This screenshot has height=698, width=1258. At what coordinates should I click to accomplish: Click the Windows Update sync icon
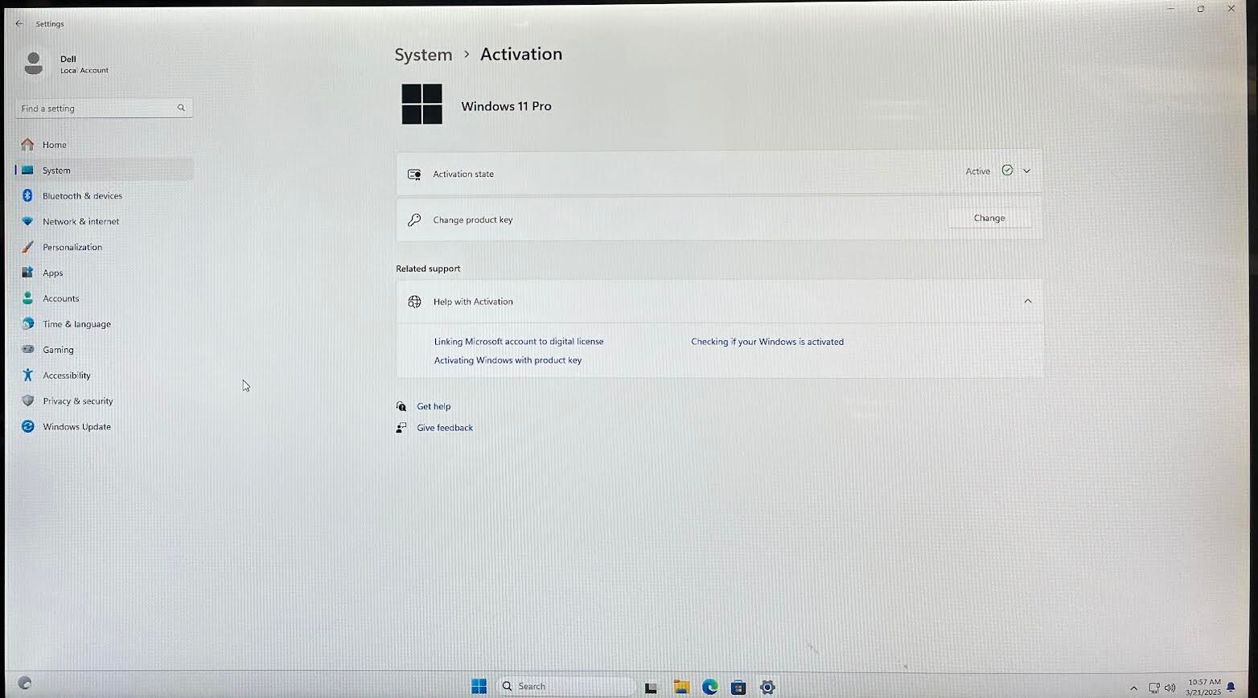(x=27, y=426)
